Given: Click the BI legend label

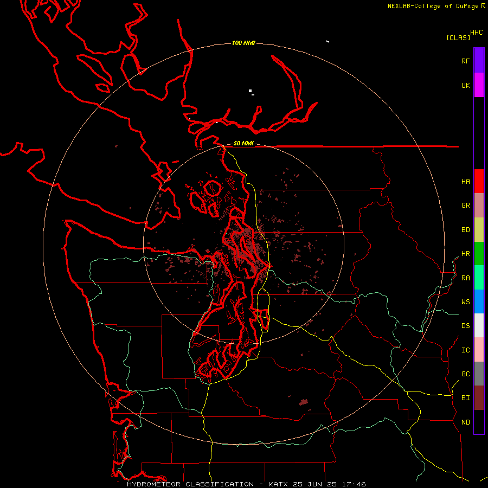Looking at the screenshot, I should coord(465,398).
